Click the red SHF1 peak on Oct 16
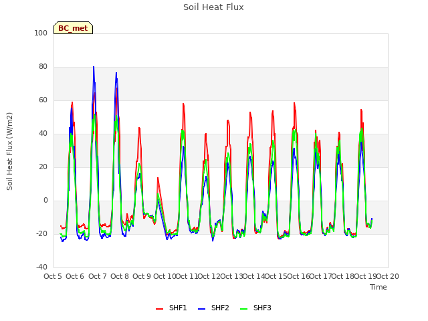 294,103
